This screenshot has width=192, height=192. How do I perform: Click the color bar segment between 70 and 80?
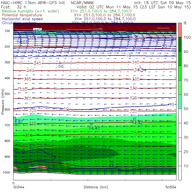point(180,73)
